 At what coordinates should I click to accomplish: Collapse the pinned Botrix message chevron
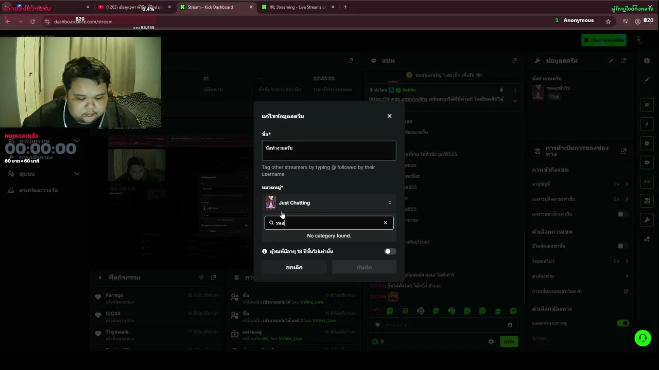point(515,101)
